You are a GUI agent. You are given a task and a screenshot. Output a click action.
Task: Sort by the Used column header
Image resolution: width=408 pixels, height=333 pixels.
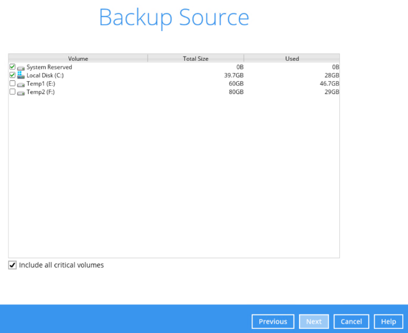(292, 59)
